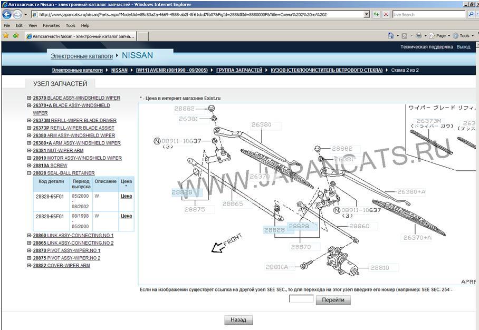Click the Favorites Center star icon
The height and width of the screenshot is (330, 479).
6,36
